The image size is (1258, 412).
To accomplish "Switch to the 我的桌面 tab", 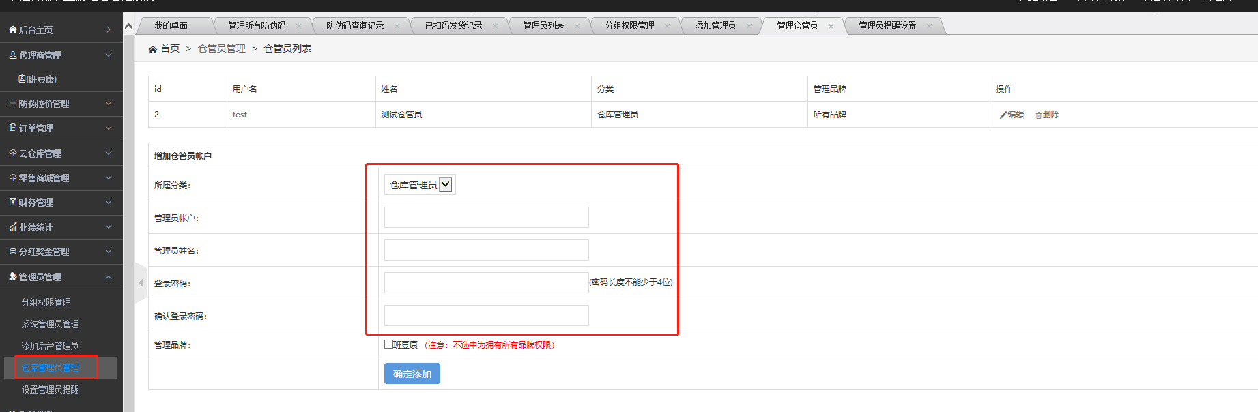I will pos(171,26).
